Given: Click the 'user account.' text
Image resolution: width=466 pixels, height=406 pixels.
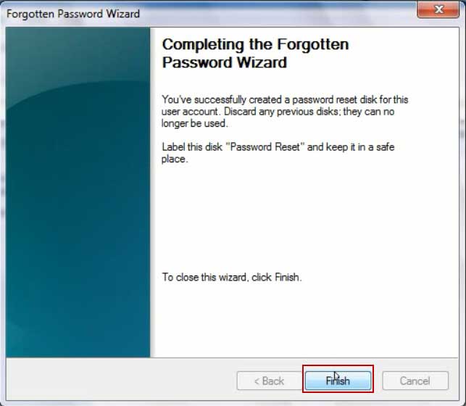Looking at the screenshot, I should pos(191,112).
